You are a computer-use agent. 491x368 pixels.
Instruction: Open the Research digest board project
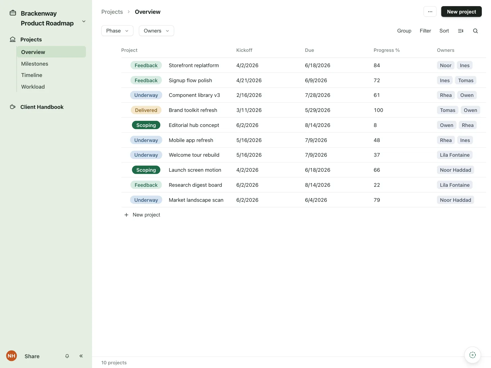click(195, 185)
